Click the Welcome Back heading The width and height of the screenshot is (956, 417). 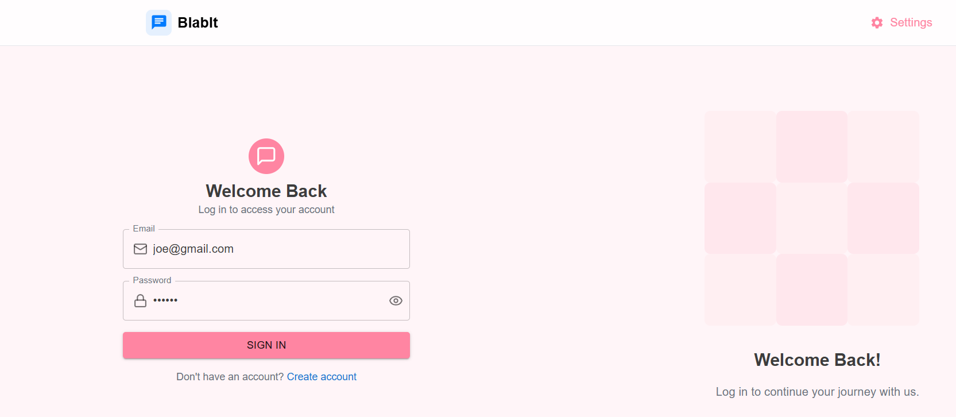pos(266,191)
